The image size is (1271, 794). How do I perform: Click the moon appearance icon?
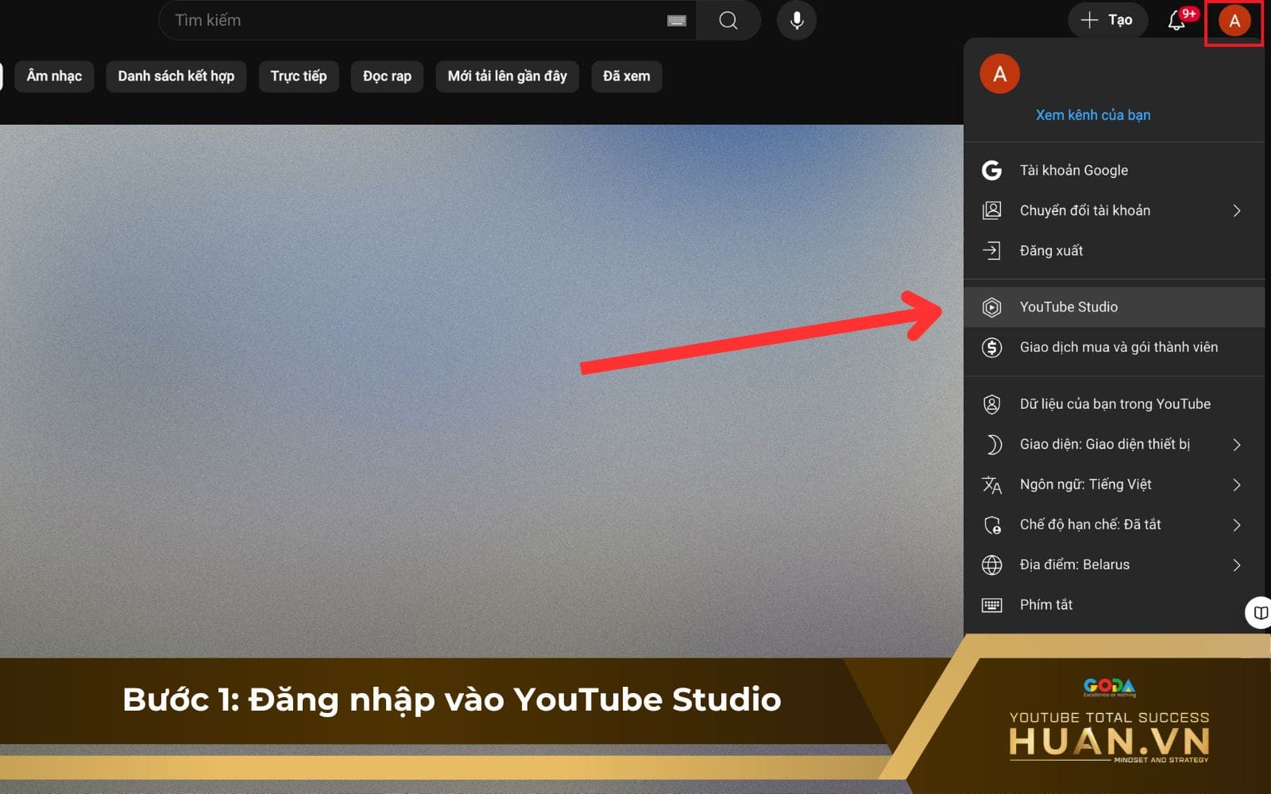(x=993, y=445)
